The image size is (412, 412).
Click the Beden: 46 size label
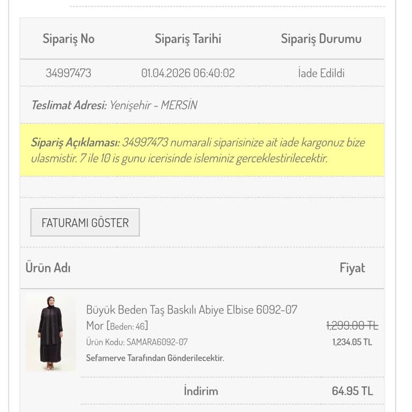pos(128,326)
